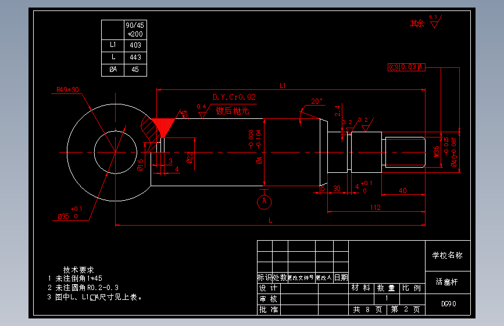Select the 材料 header cell
This screenshot has width=504, height=326.
coord(361,288)
